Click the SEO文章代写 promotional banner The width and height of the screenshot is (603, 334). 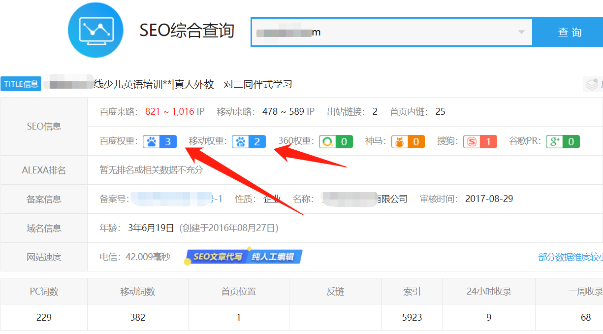coord(243,256)
